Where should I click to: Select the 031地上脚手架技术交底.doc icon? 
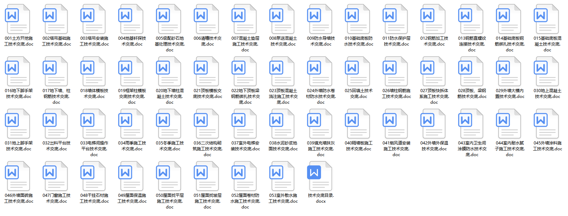17,124
